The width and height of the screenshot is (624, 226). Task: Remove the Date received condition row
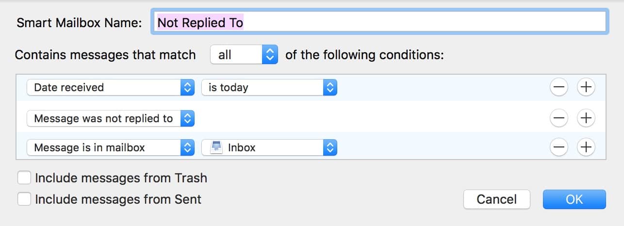coord(559,87)
